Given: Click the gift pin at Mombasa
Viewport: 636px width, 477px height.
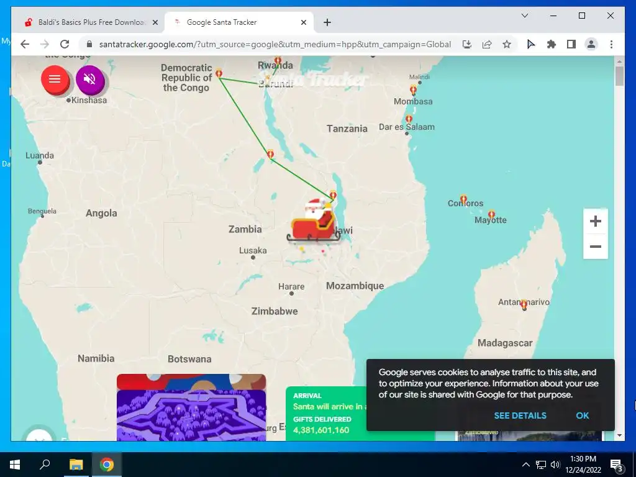Looking at the screenshot, I should [413, 89].
